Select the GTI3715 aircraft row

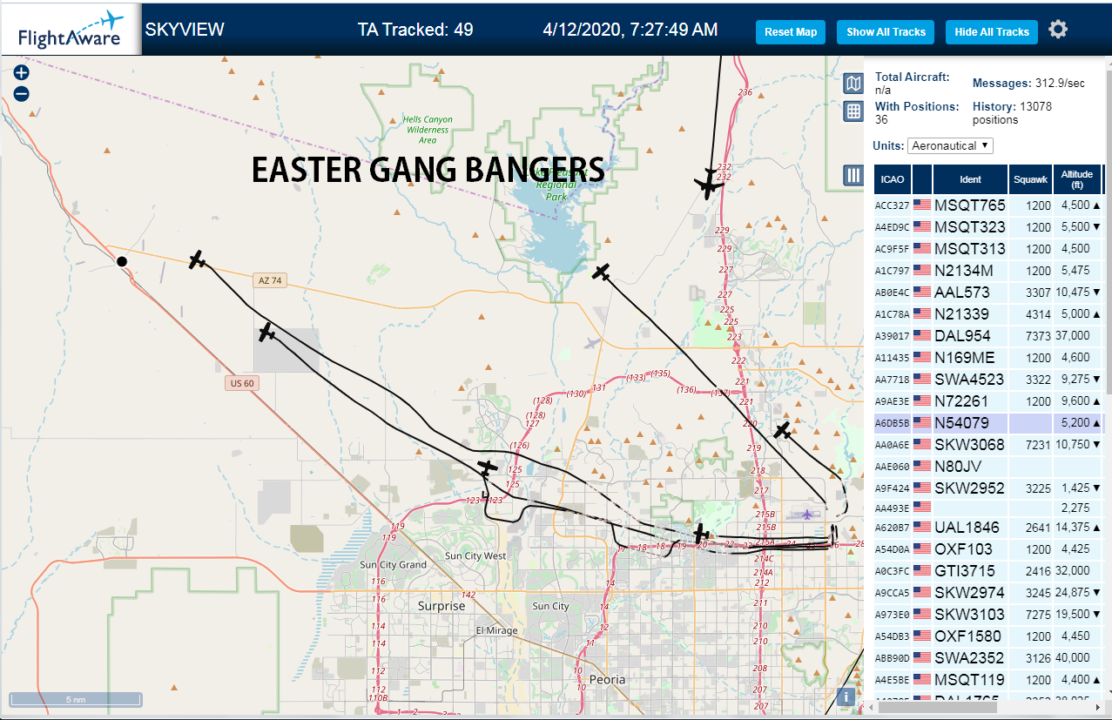coord(988,570)
